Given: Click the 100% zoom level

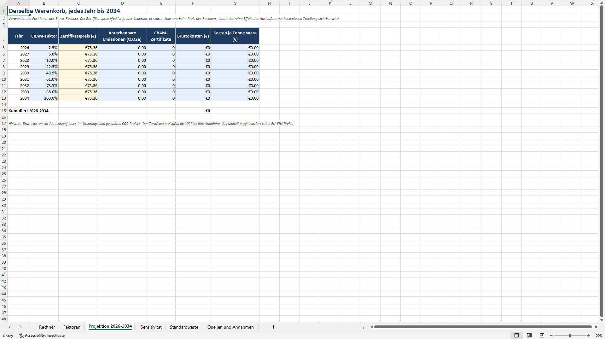Looking at the screenshot, I should pyautogui.click(x=598, y=336).
